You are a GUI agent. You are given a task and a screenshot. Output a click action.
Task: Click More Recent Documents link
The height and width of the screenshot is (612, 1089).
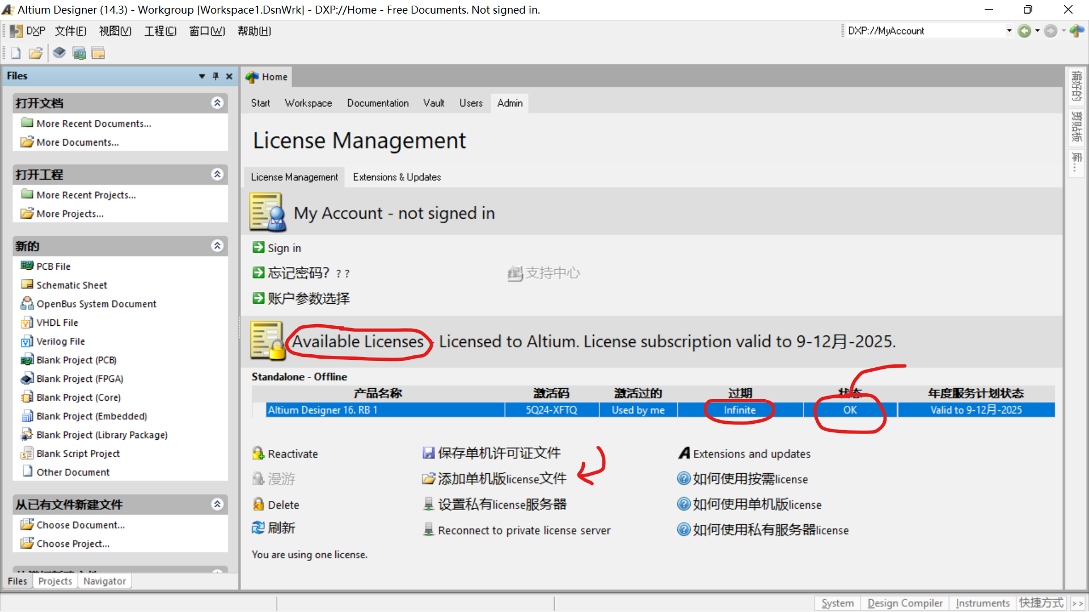[94, 124]
